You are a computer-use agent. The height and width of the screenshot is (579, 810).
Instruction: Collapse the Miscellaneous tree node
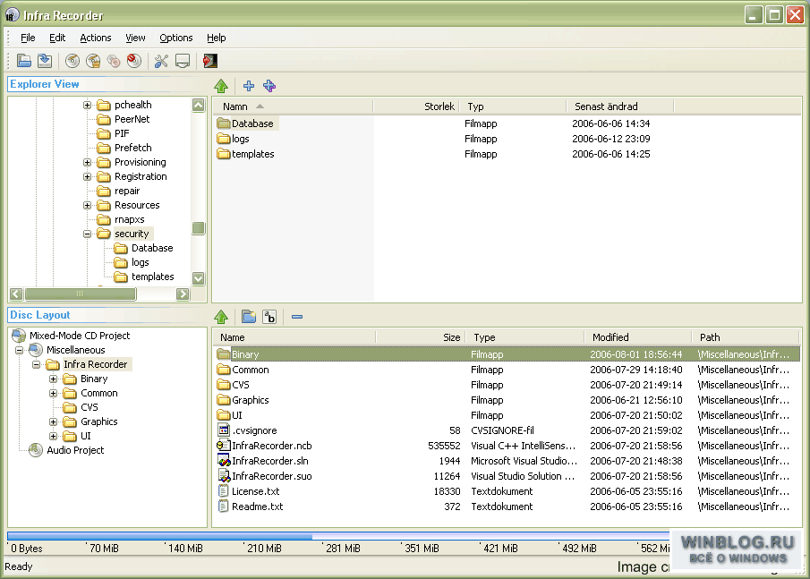19,350
